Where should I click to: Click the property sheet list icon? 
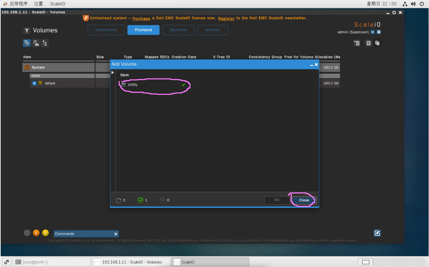368,43
